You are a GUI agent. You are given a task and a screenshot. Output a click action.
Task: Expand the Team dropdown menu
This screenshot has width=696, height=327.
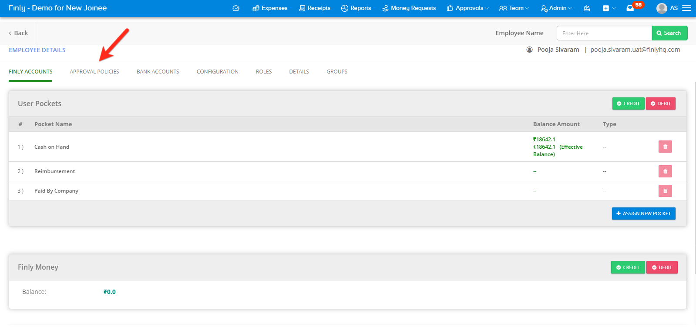point(514,8)
